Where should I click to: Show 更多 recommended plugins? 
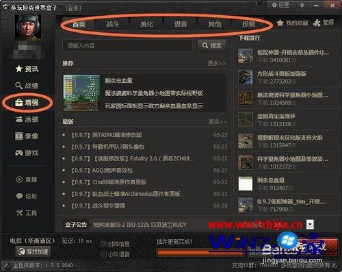(217, 63)
